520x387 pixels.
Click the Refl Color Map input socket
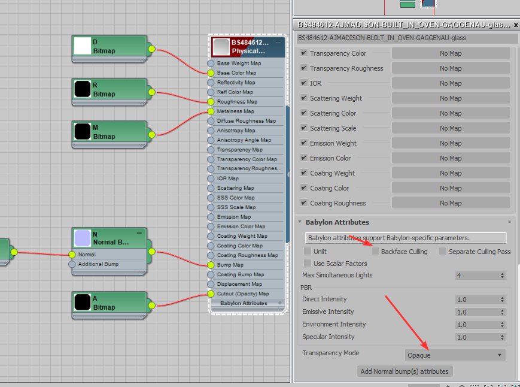pyautogui.click(x=211, y=92)
